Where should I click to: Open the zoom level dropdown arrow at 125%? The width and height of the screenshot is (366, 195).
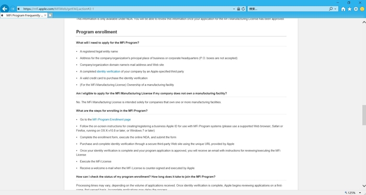pos(360,193)
